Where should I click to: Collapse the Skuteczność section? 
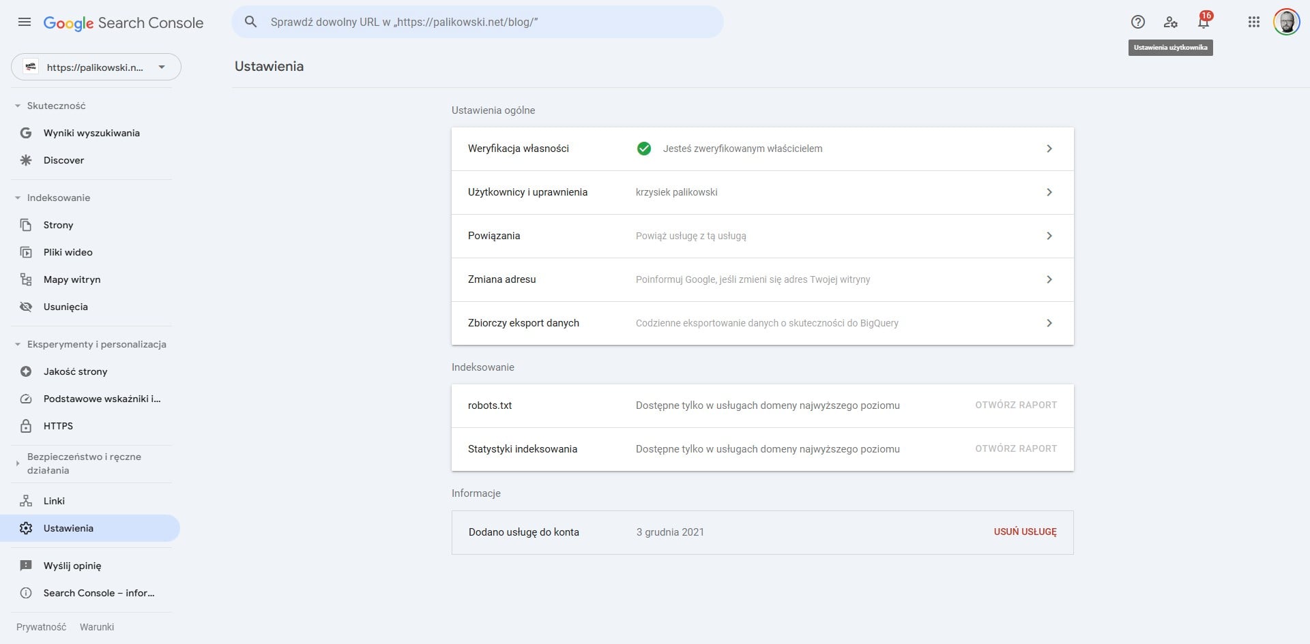tap(56, 106)
